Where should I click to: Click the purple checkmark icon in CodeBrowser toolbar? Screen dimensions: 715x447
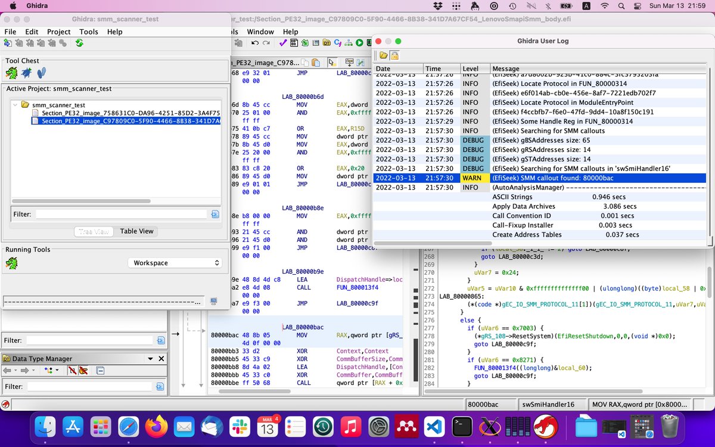pos(284,43)
